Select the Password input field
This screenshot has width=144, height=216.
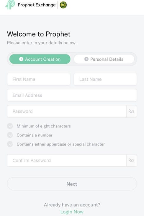pos(67,111)
